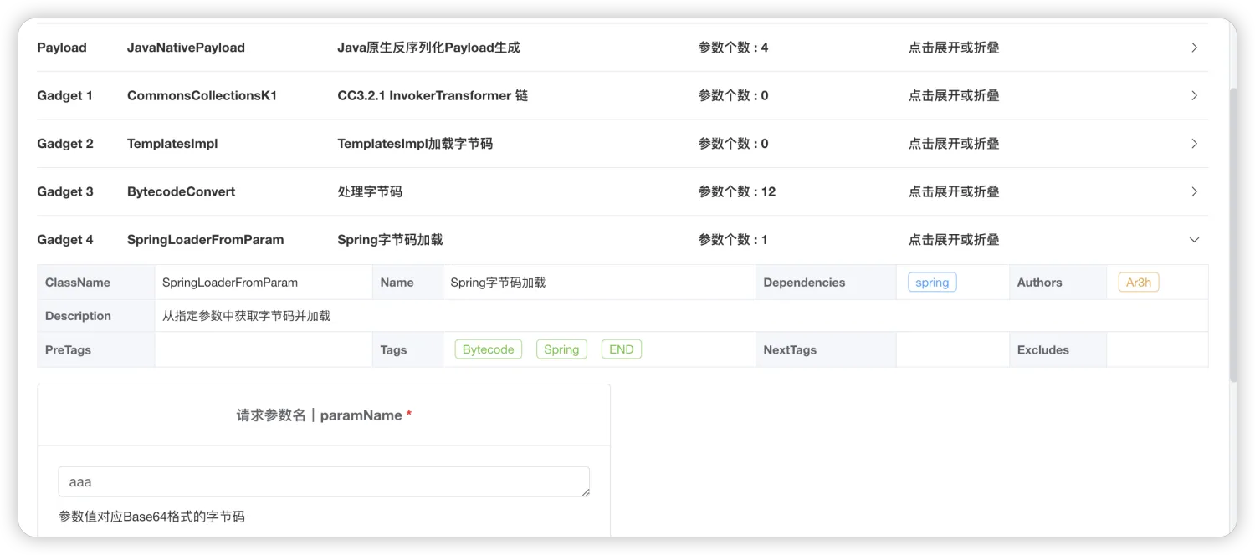Click the description '从指定参数中获取字节码并加载'
1255x555 pixels.
[x=246, y=316]
